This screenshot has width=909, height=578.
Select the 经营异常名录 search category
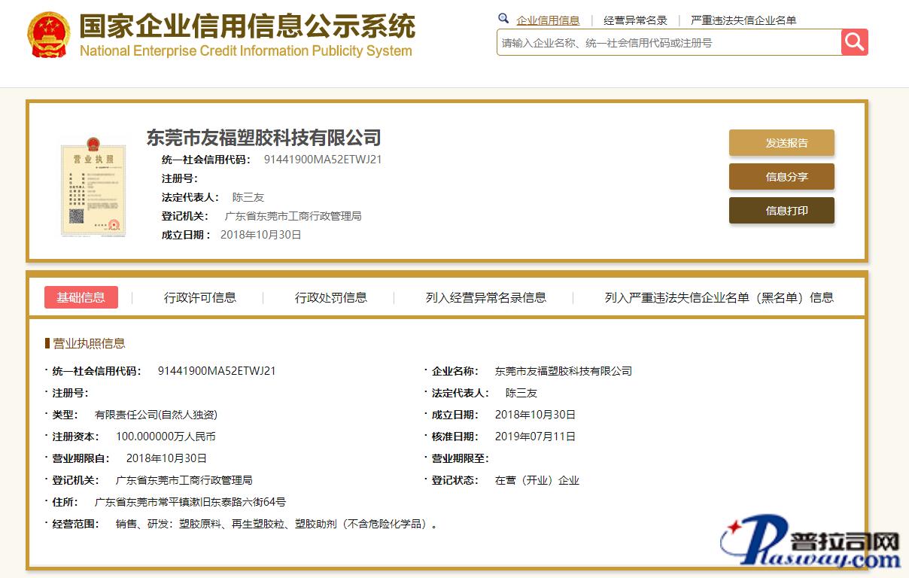[x=635, y=20]
